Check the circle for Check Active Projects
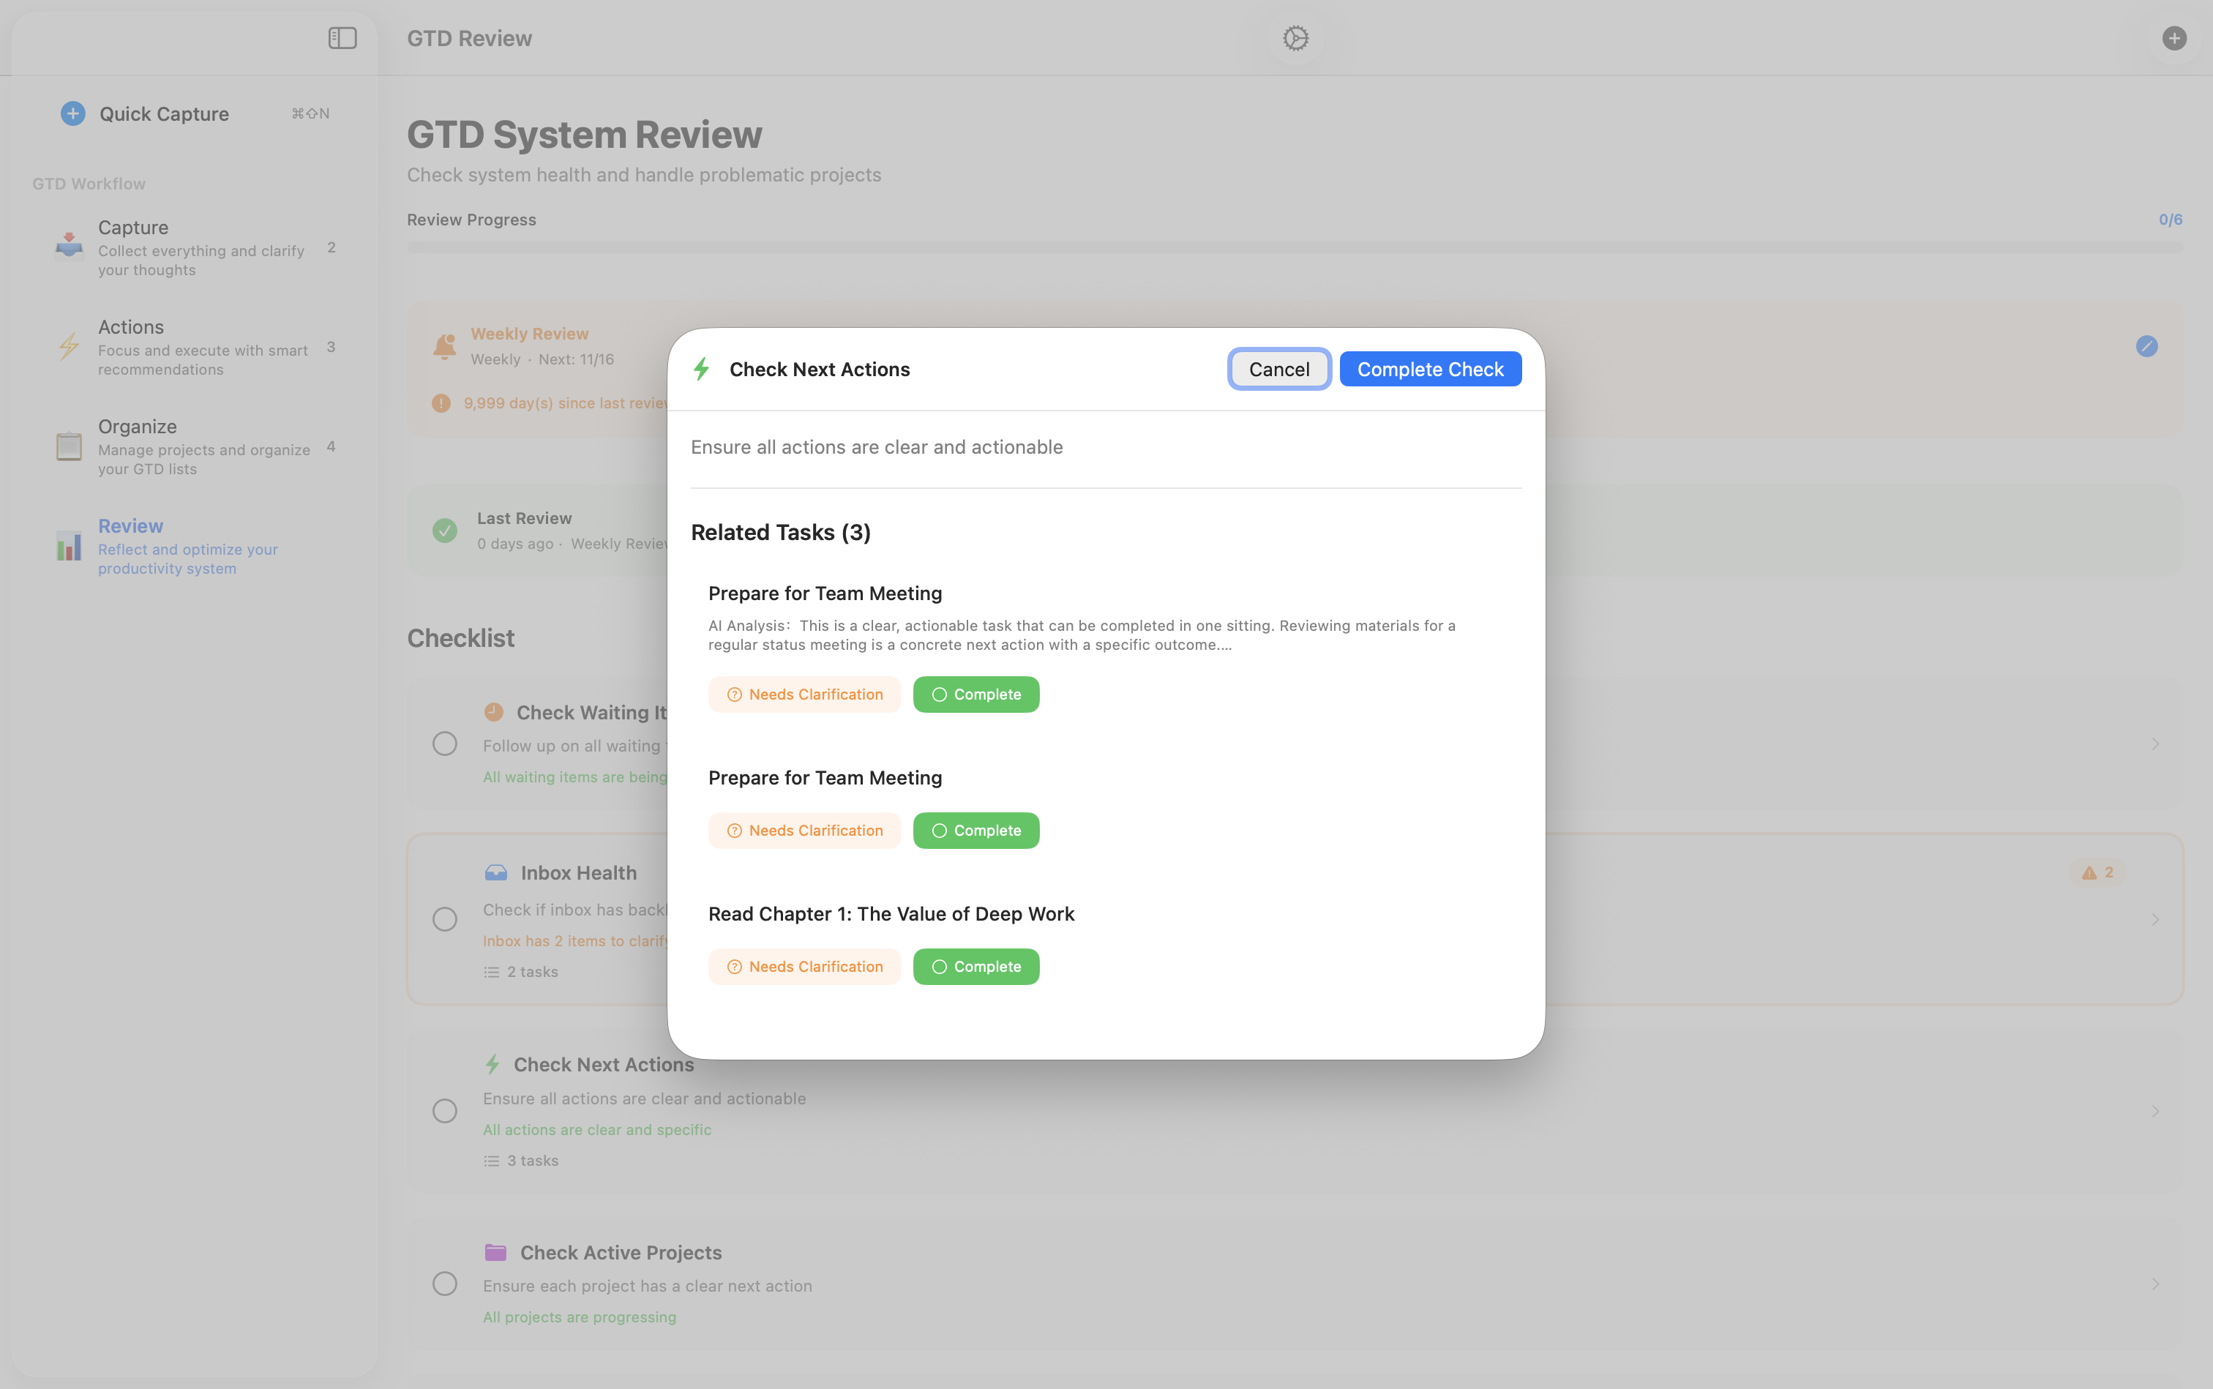The width and height of the screenshot is (2213, 1389). 445,1284
